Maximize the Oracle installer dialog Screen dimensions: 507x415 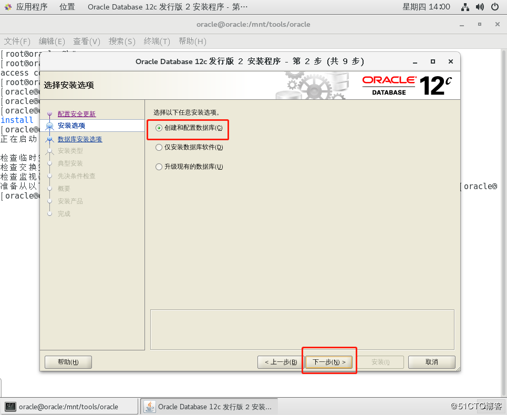(433, 61)
